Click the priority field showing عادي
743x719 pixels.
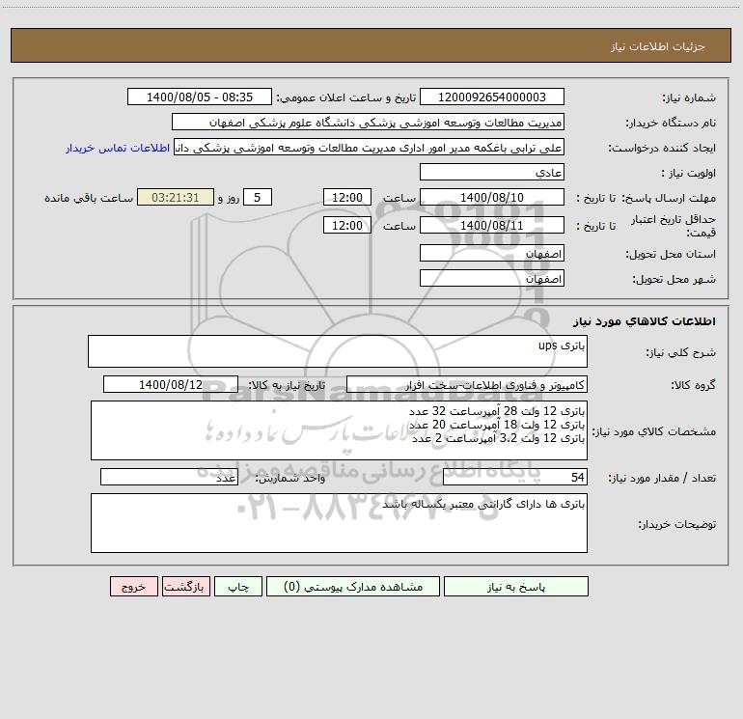pyautogui.click(x=492, y=172)
